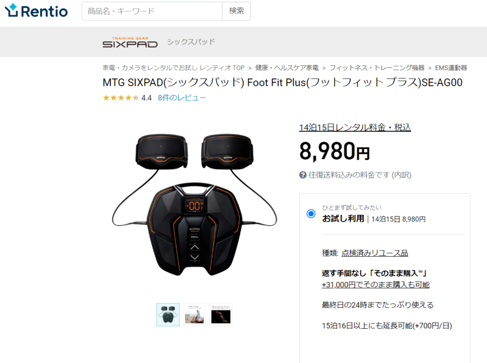Open the 8件のレビュー link
The image size is (487, 363).
[182, 98]
